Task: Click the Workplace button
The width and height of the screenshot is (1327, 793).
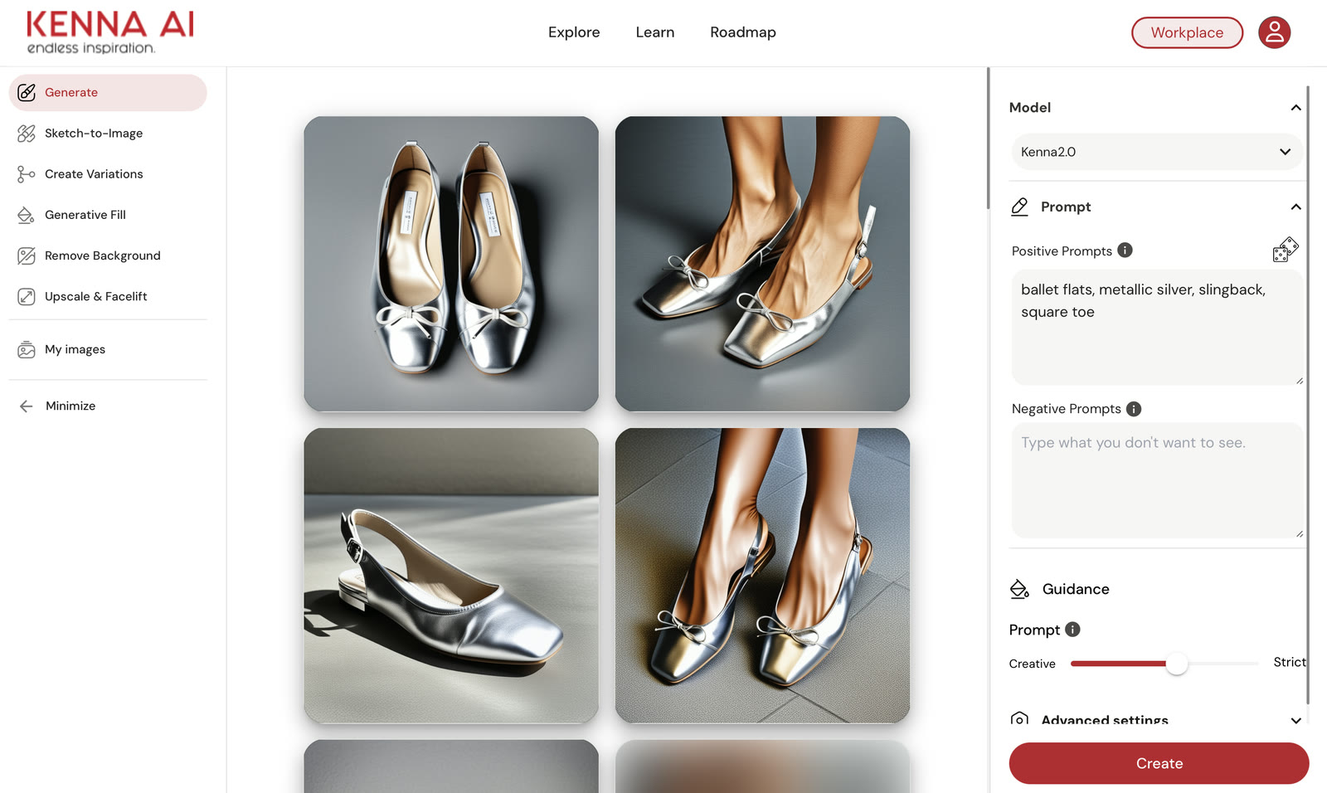Action: point(1187,32)
